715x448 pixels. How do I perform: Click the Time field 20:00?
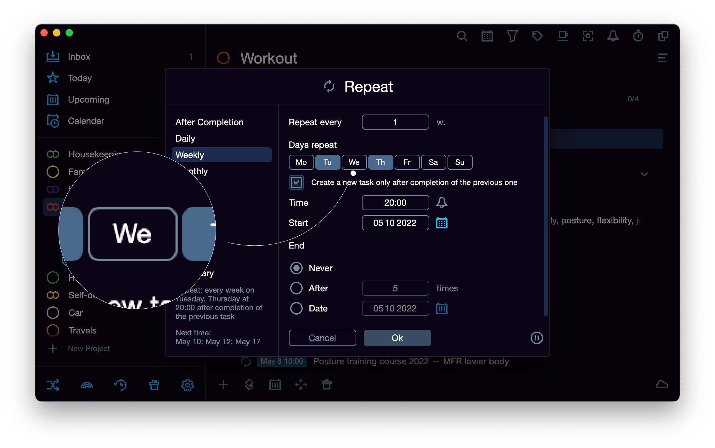coord(396,203)
